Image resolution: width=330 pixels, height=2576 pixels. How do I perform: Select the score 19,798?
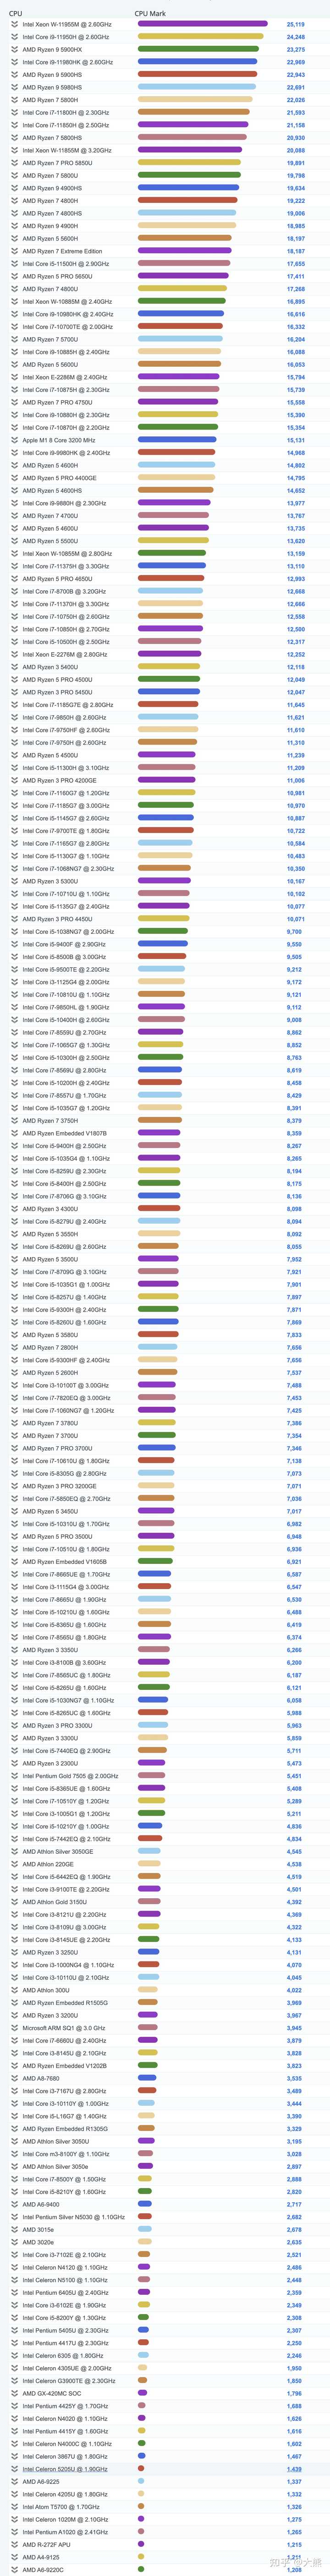[295, 175]
